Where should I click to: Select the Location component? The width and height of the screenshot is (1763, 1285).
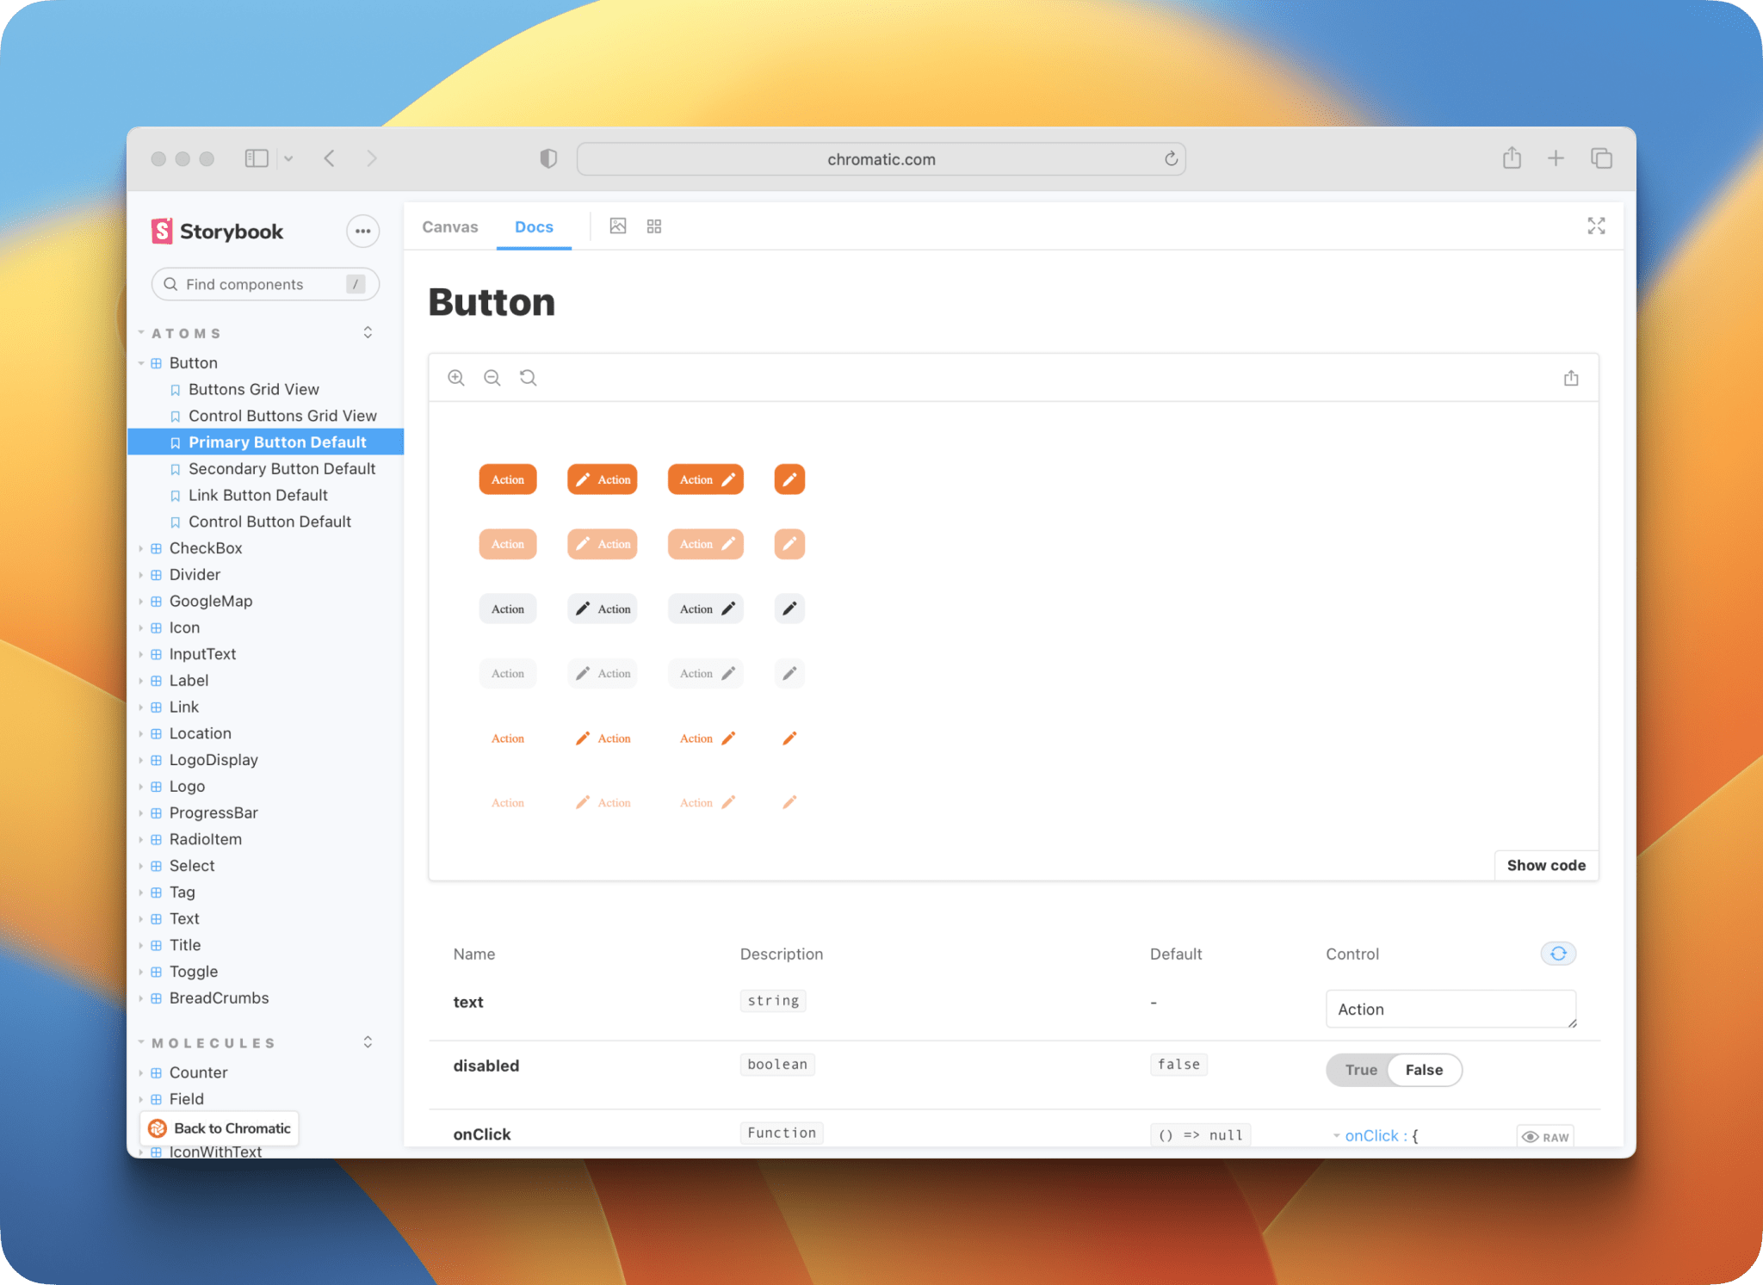point(200,733)
